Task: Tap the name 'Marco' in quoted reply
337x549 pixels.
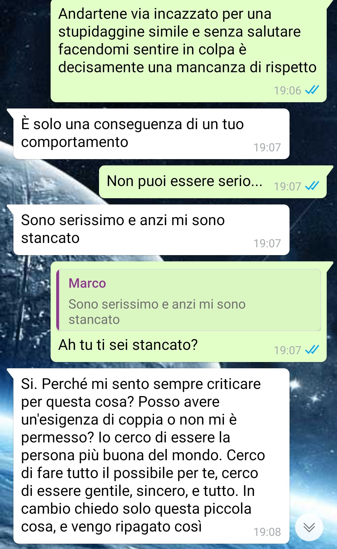Action: pos(87,283)
